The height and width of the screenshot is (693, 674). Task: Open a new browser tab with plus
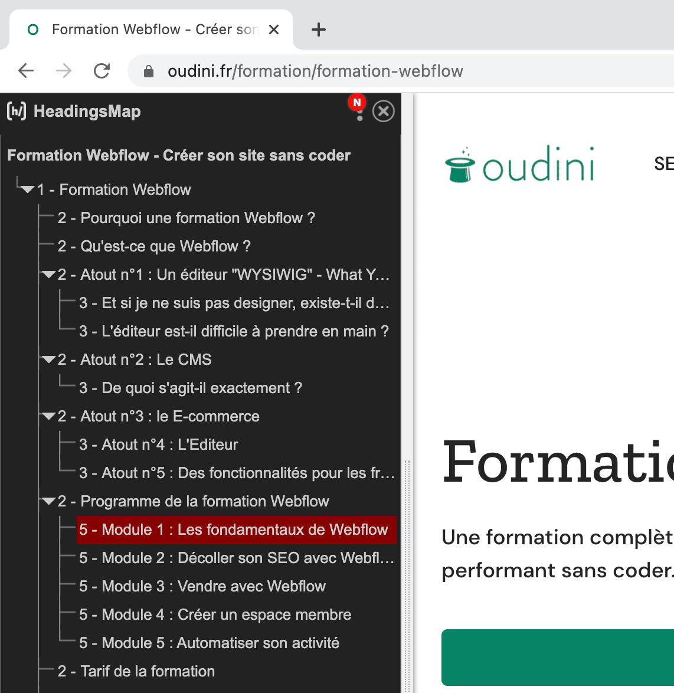[318, 30]
